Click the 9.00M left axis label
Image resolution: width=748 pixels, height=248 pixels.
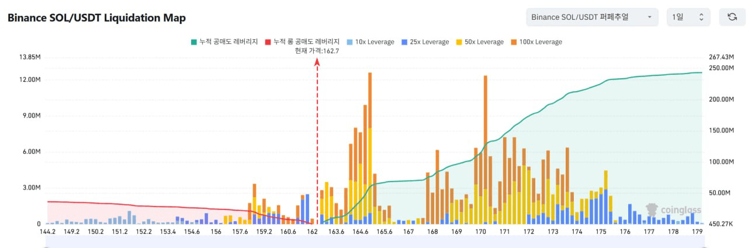(x=32, y=116)
